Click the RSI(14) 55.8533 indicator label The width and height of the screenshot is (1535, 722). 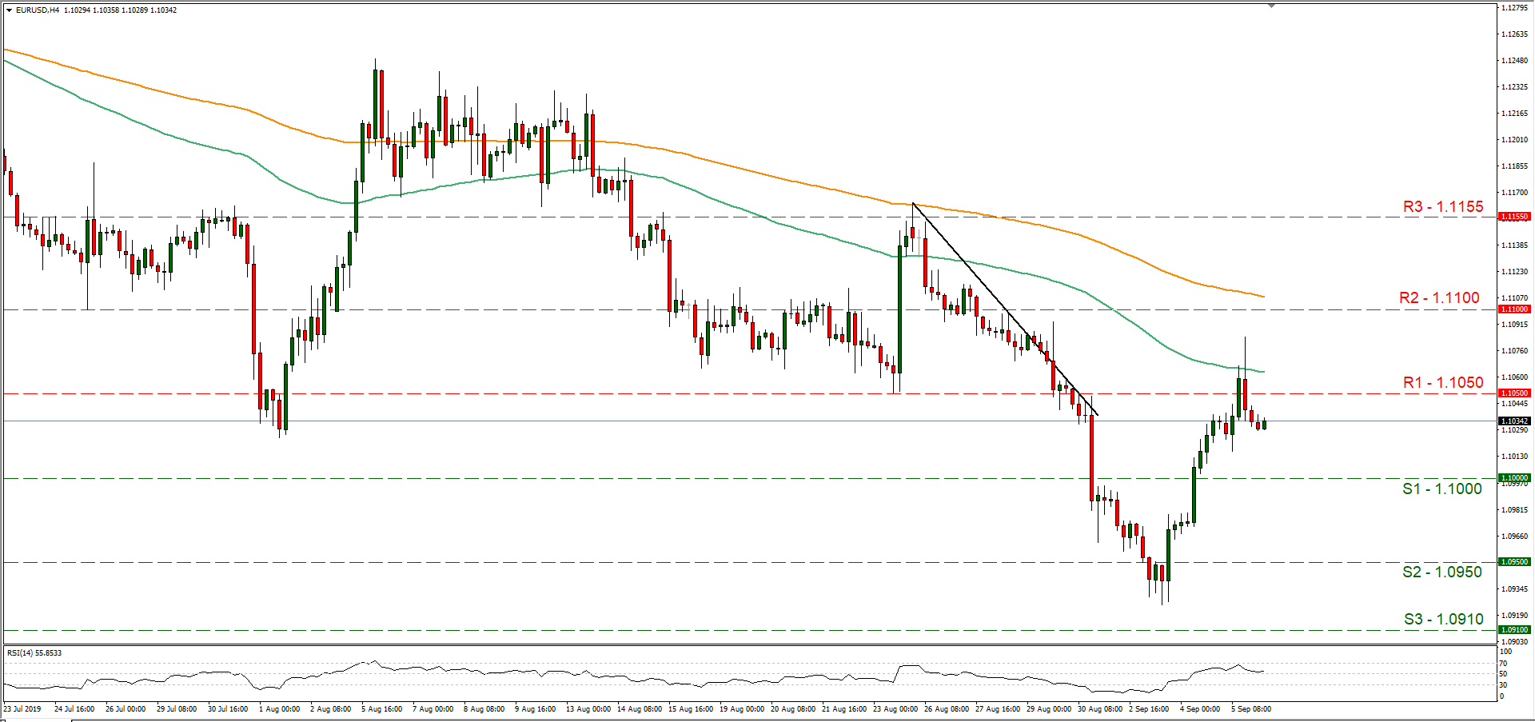click(34, 653)
